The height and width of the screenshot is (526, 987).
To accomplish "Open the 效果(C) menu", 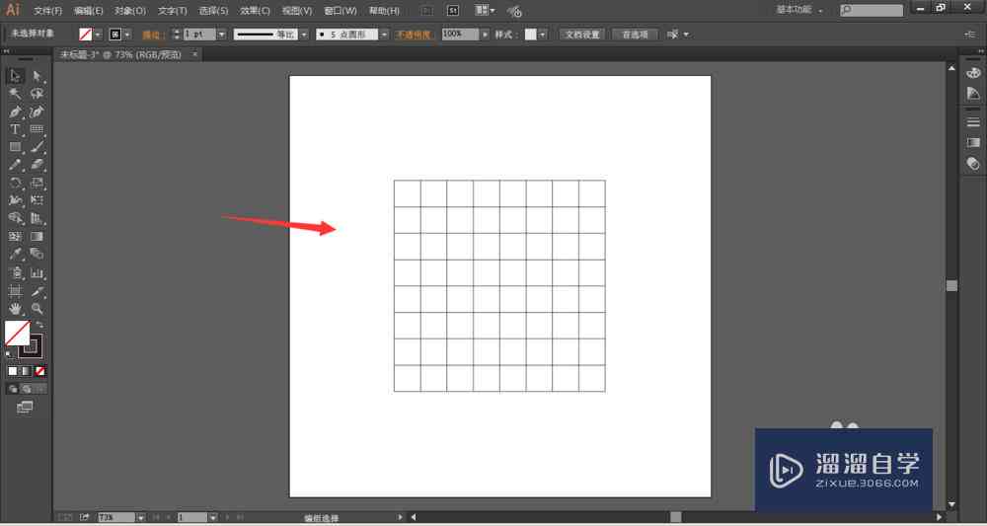I will tap(255, 11).
